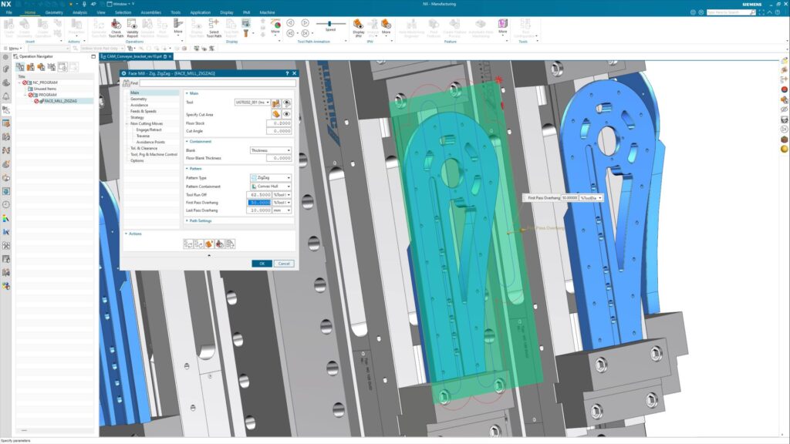
Task: Click the Find binoculars icon in dialog
Action: [125, 82]
